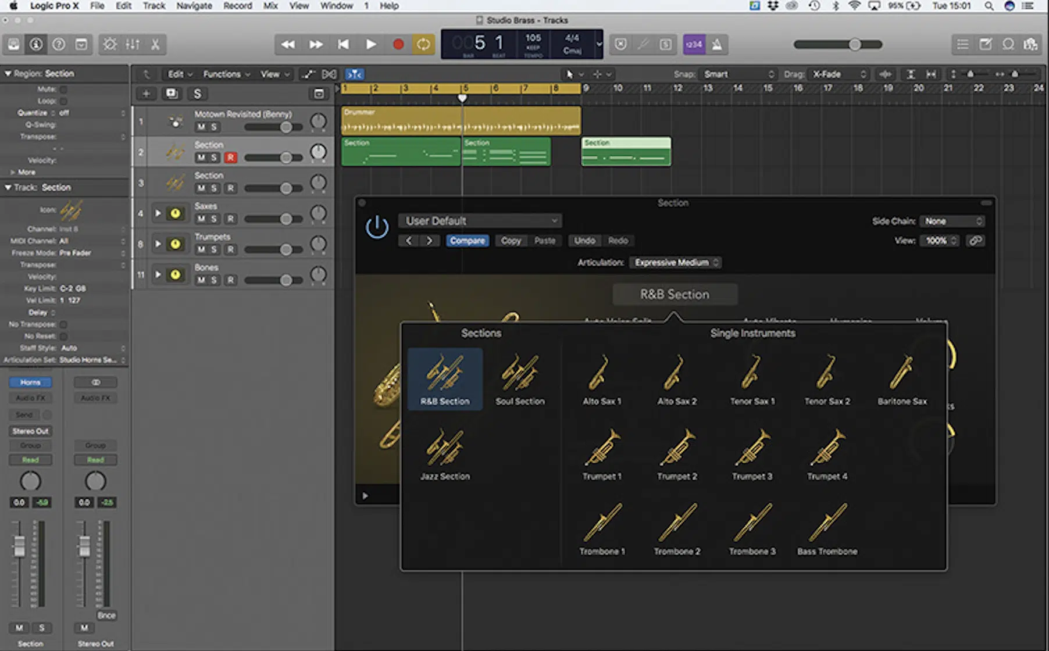The image size is (1049, 651).
Task: Select the Soul Section instrument icon
Action: pyautogui.click(x=520, y=379)
